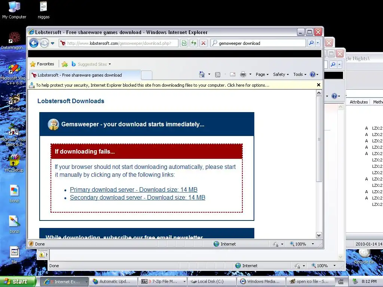The height and width of the screenshot is (287, 383).
Task: Switch to Local Disk (C:) taskbar item
Action: [x=212, y=282]
